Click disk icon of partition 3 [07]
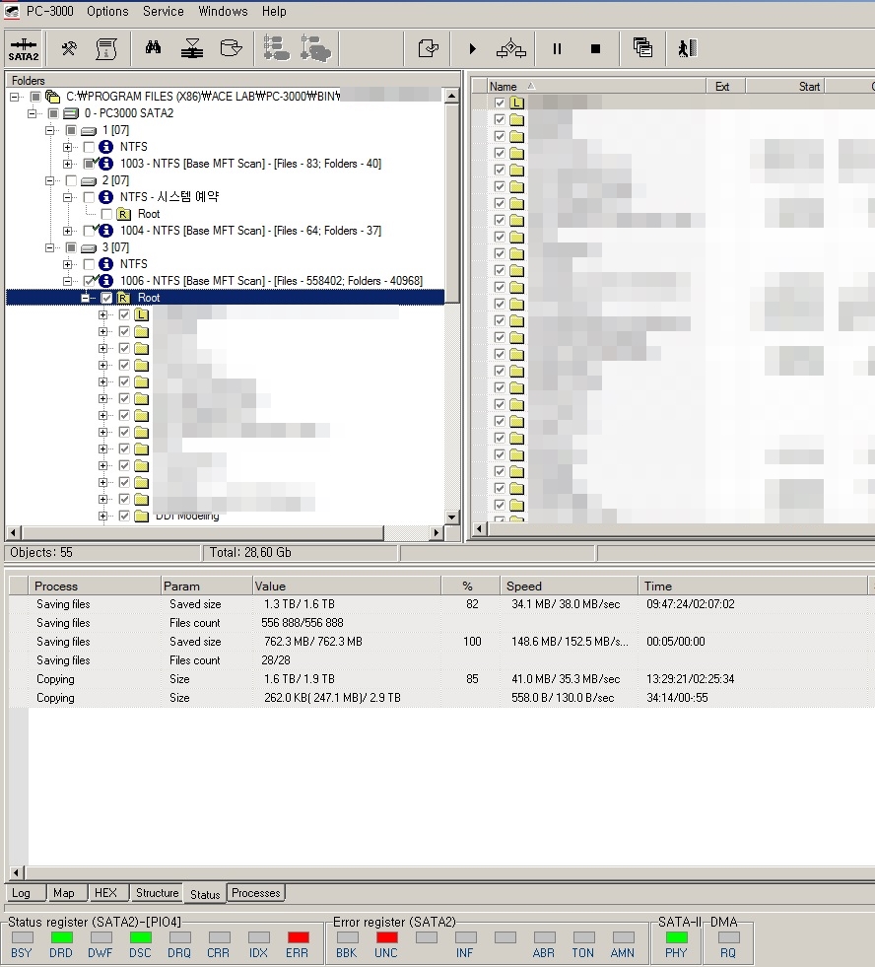875x967 pixels. (x=89, y=248)
